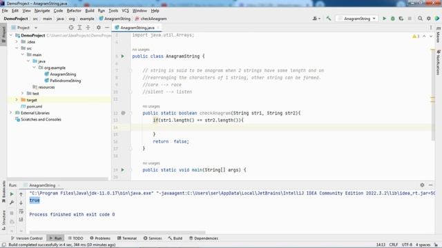The height and width of the screenshot is (248, 442).
Task: Start the debug session with the bug icon
Action: click(x=393, y=19)
